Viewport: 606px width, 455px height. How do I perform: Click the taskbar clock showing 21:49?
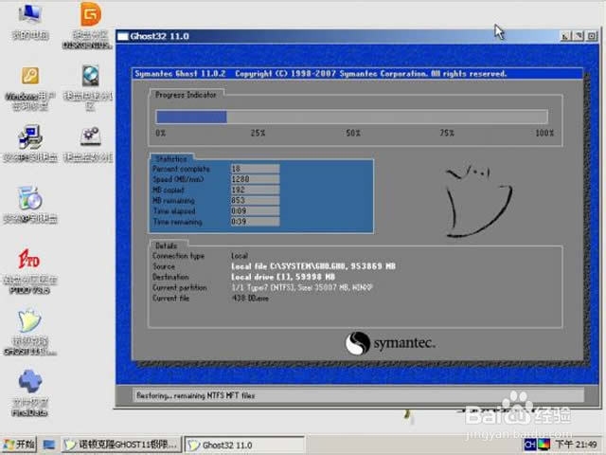coord(576,445)
